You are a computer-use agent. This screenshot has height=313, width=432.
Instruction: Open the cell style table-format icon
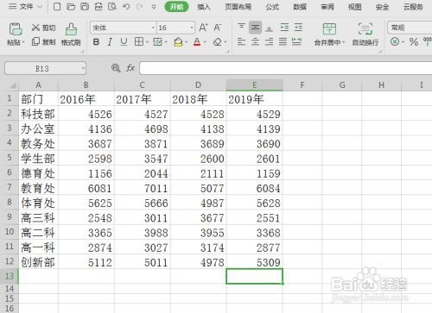[157, 42]
